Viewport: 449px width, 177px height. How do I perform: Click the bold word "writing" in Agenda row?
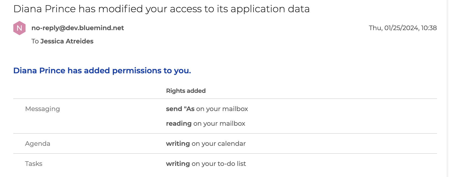coord(178,144)
